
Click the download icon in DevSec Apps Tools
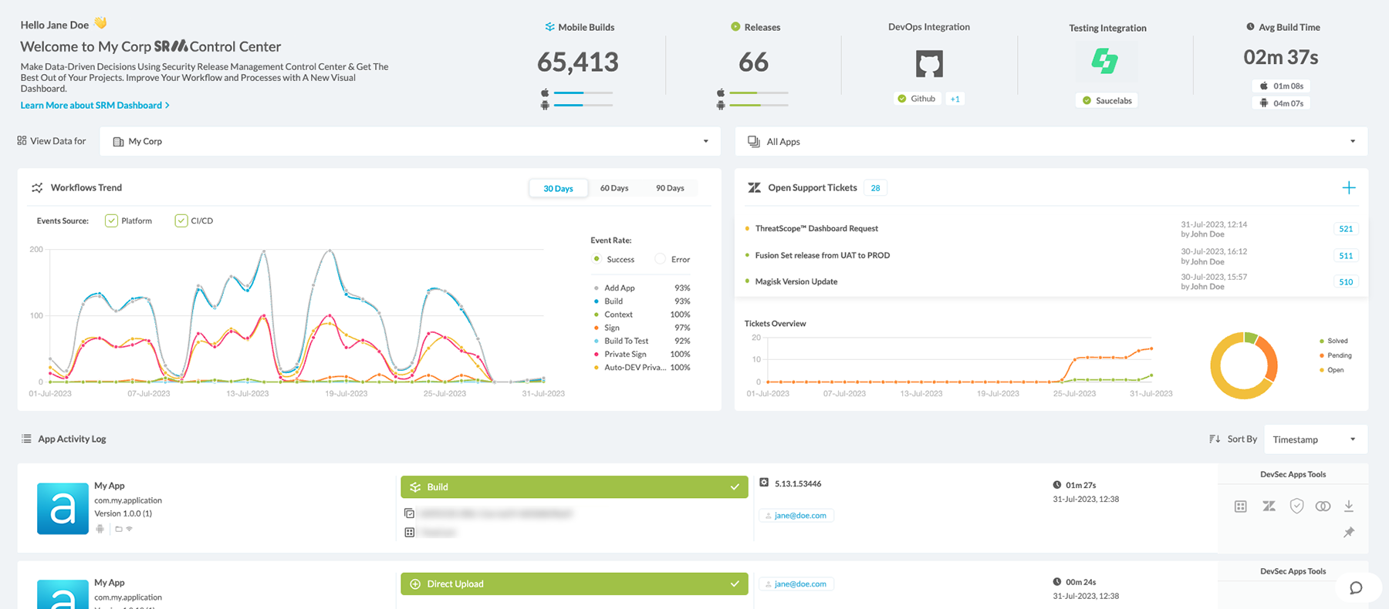1348,506
